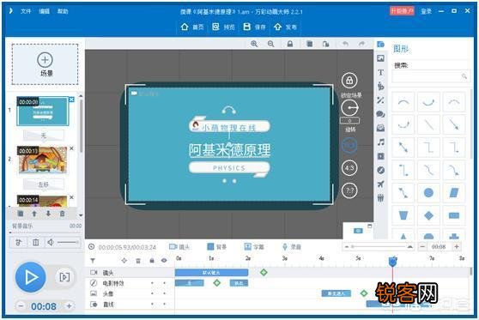Delete scene 2 with its X

(x=71, y=148)
